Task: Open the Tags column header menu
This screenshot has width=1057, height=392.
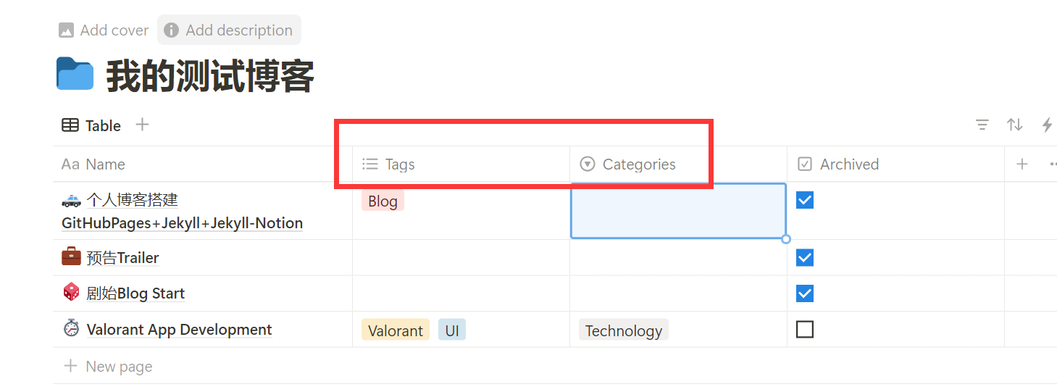Action: [461, 164]
